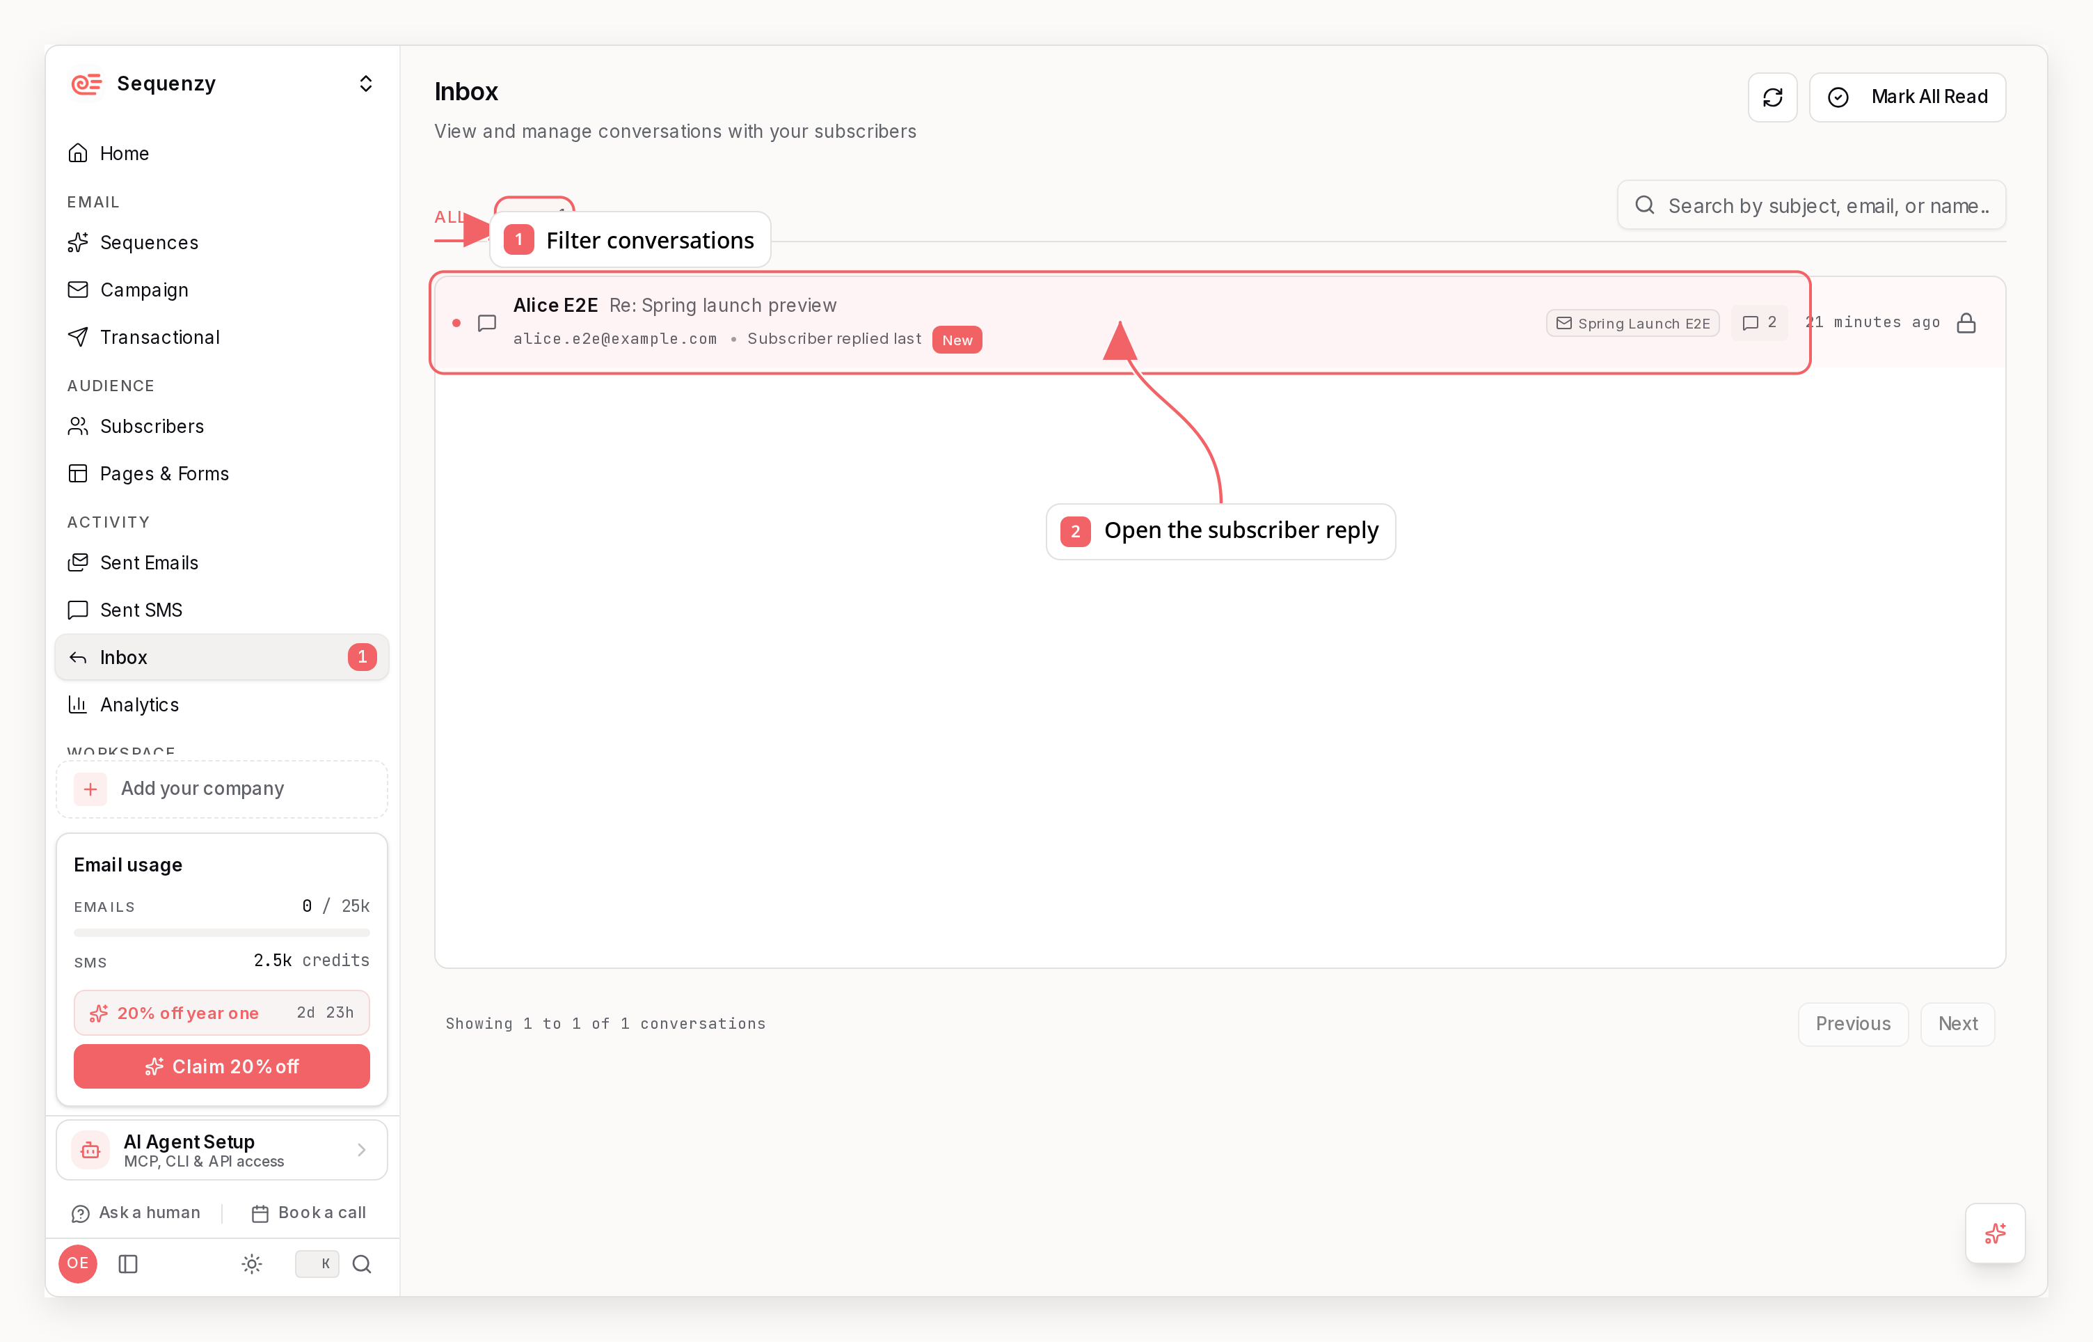Viewport: 2093px width, 1342px height.
Task: Click the 20% off year one banner
Action: click(x=221, y=1013)
